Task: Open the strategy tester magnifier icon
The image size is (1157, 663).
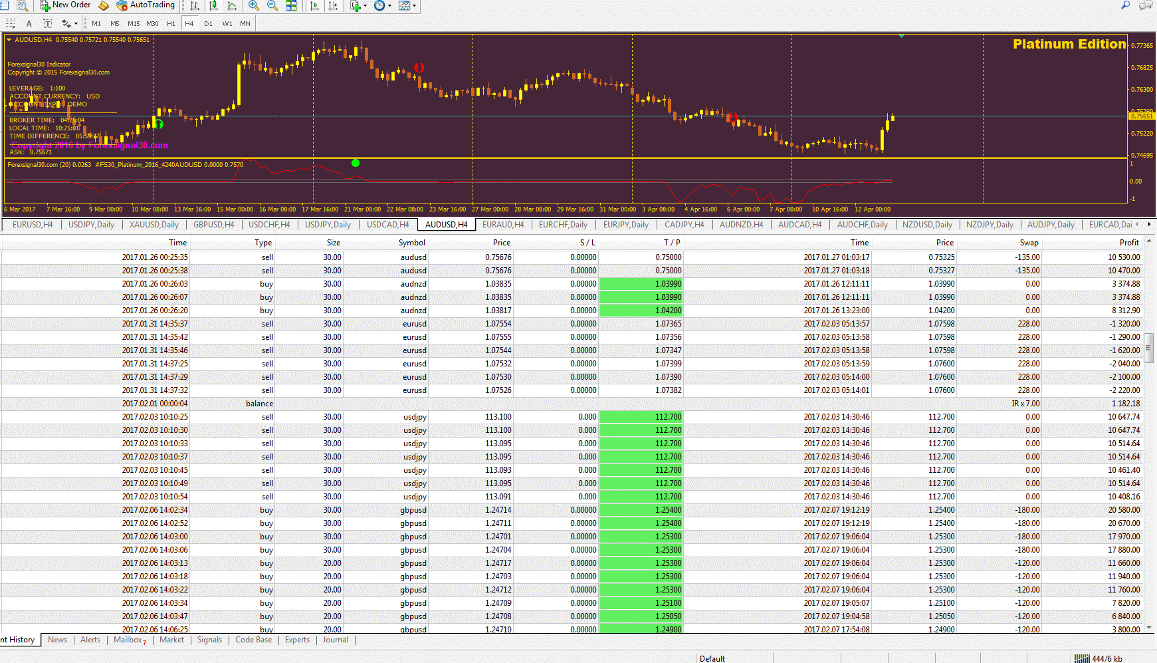Action: [22, 5]
